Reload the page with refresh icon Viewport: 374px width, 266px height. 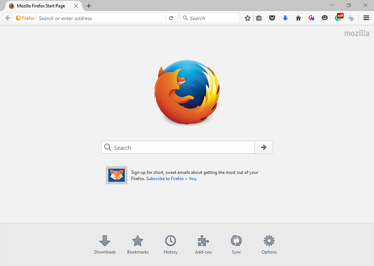click(x=171, y=18)
